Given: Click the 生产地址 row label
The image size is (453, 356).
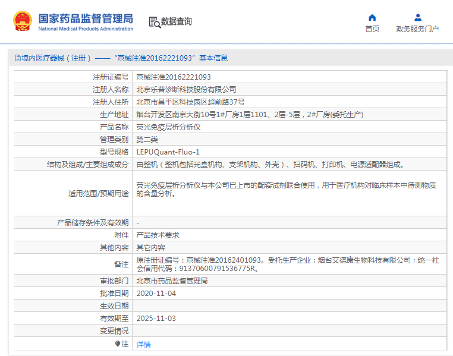Looking at the screenshot, I should (114, 115).
